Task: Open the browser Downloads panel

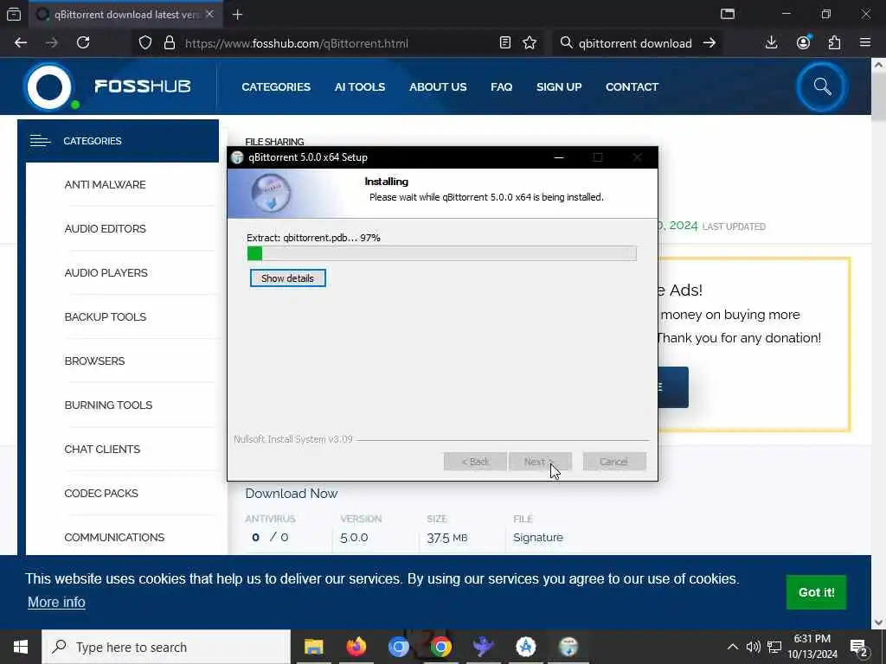Action: [x=771, y=43]
